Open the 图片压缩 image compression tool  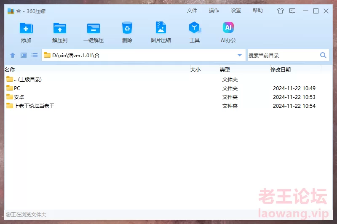click(160, 29)
